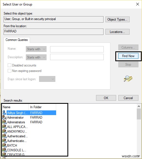
Task: Click the search results scrollbar thumb
Action: [139, 114]
